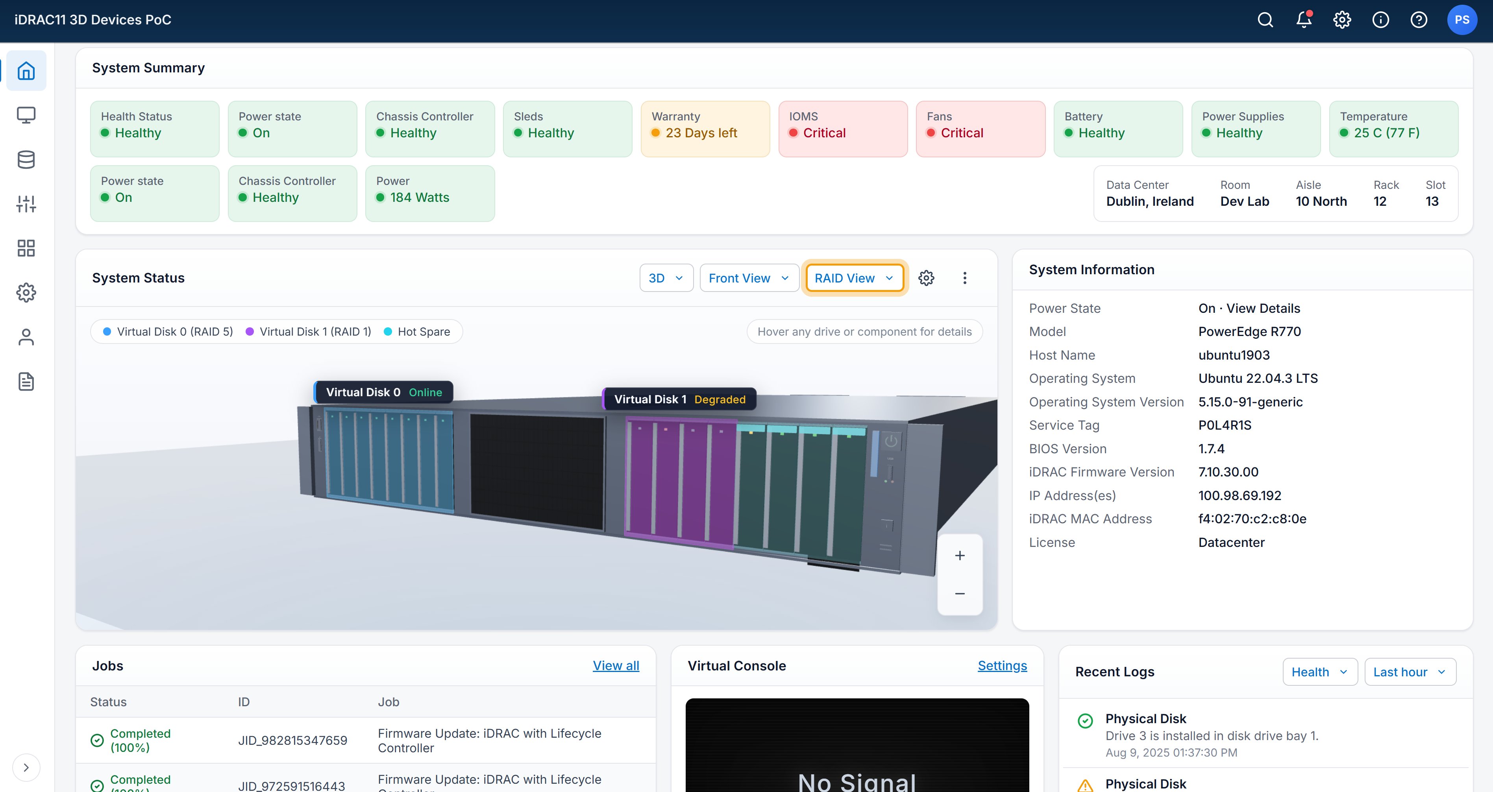Open PS user profile avatar
The width and height of the screenshot is (1493, 792).
pos(1462,20)
